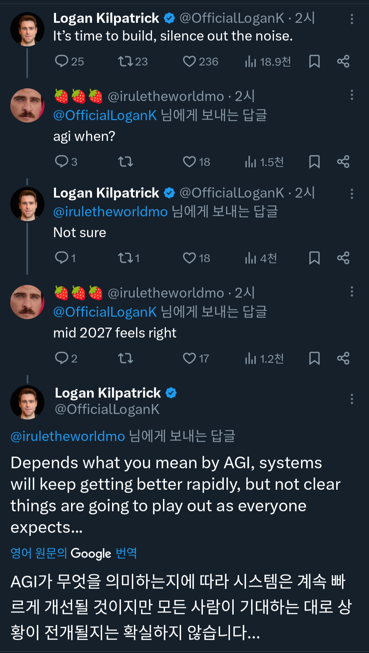The width and height of the screenshot is (369, 653).
Task: Bookmark the "It's time to build" tweet
Action: 314,61
